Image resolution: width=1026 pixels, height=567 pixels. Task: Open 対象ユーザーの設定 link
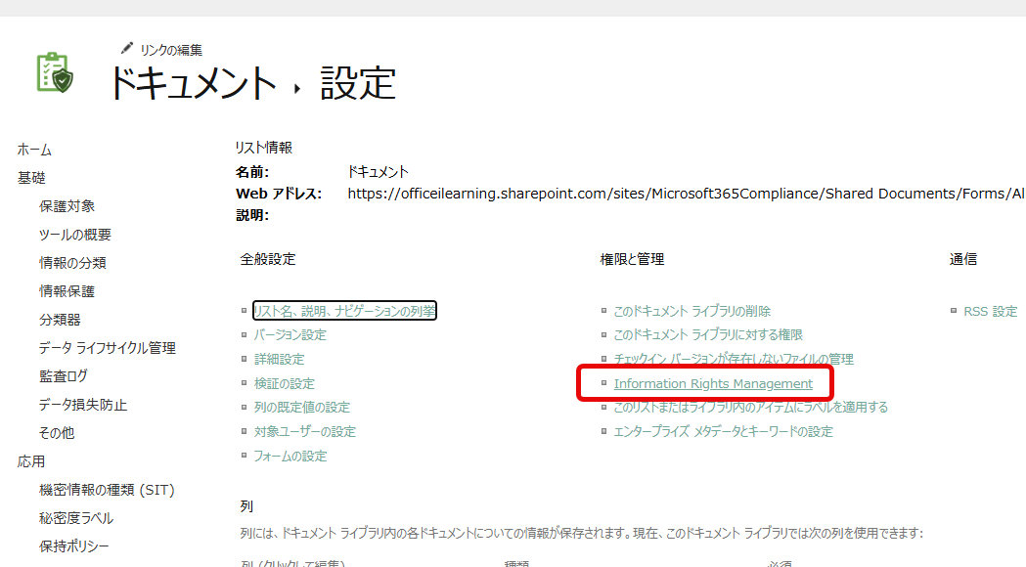pyautogui.click(x=304, y=432)
